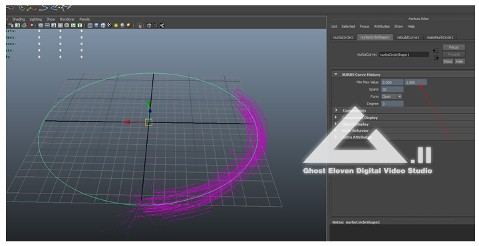Open Attribute Editor Attributes menu
The width and height of the screenshot is (479, 246).
(x=382, y=27)
